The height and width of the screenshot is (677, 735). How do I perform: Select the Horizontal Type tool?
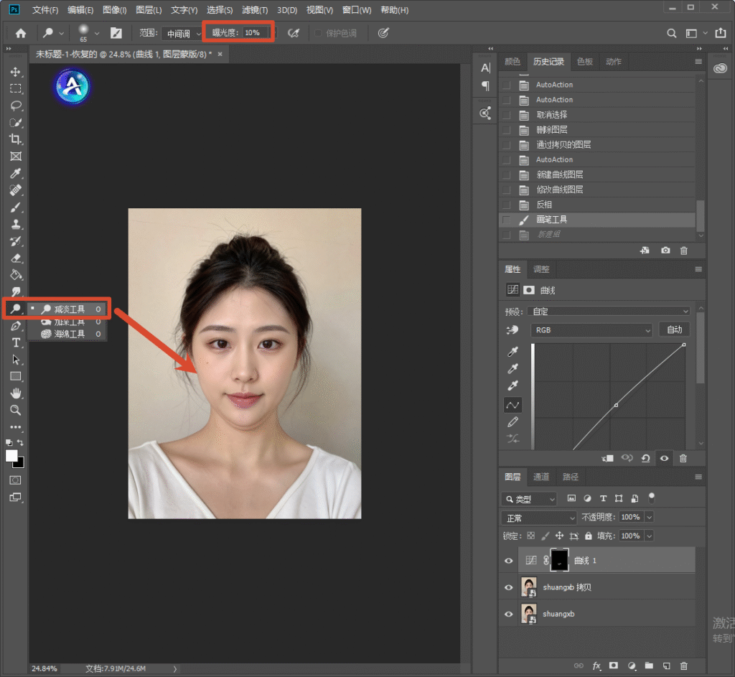pos(16,342)
